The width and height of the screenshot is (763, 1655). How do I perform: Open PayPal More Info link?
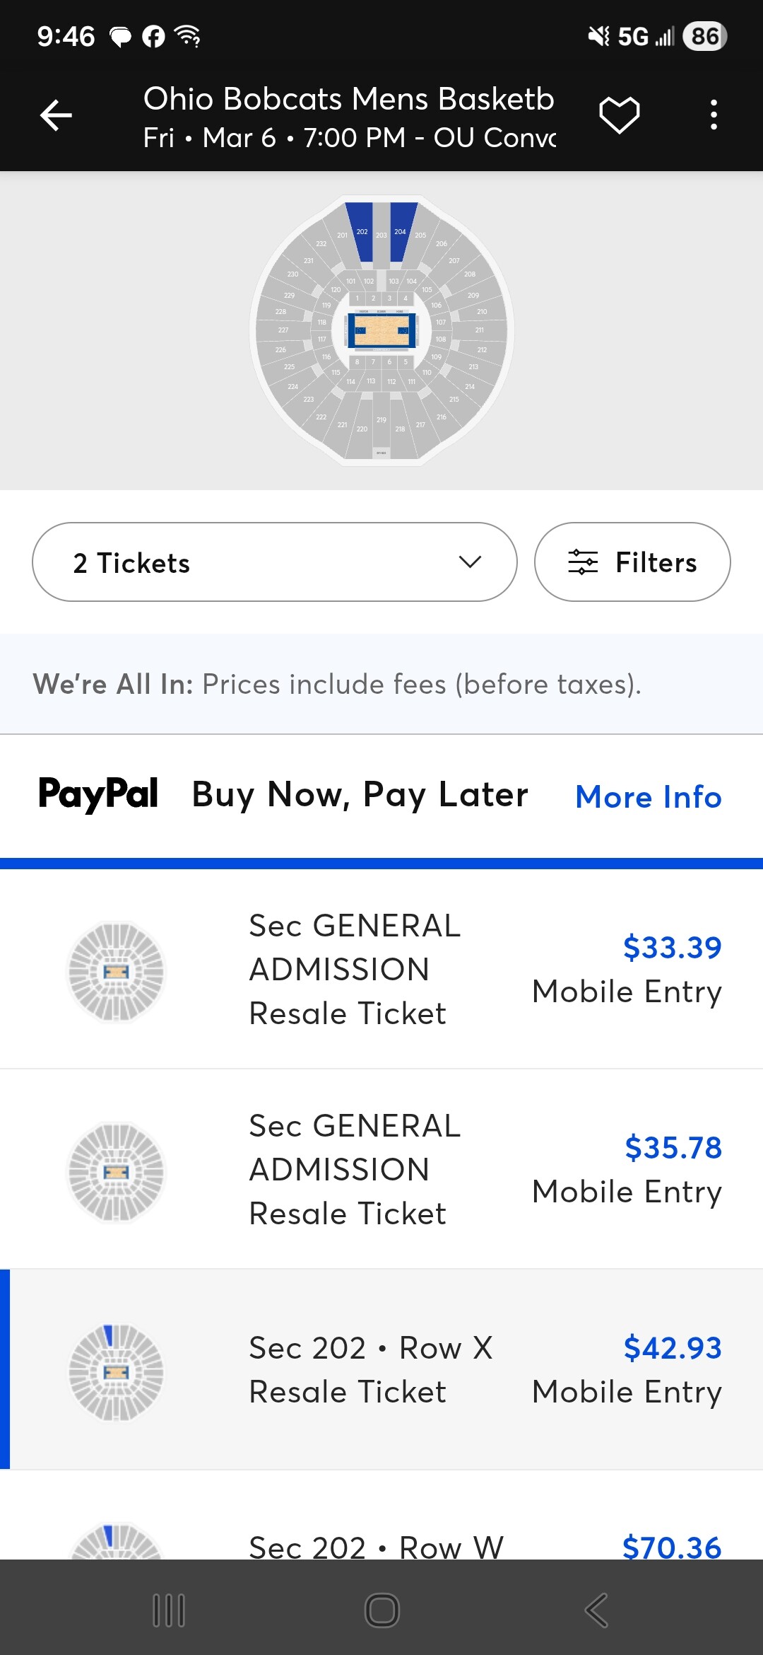point(648,797)
